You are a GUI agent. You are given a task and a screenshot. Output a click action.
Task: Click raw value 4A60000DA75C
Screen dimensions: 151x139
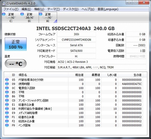pyautogui.click(x=132, y=84)
